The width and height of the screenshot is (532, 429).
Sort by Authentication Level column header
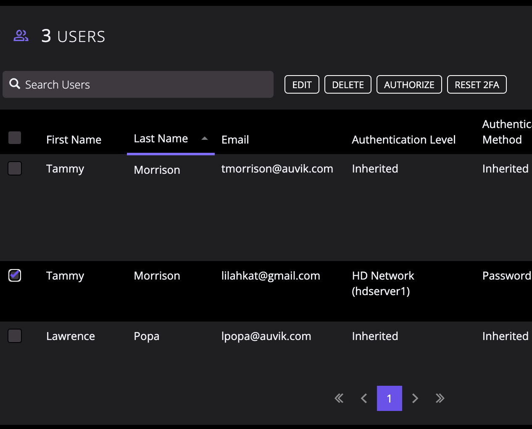pyautogui.click(x=404, y=140)
